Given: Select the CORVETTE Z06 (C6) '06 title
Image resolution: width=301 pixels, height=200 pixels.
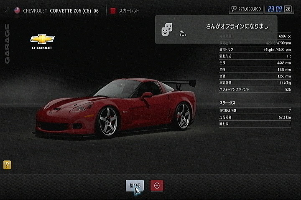Looking at the screenshot, I should point(77,10).
